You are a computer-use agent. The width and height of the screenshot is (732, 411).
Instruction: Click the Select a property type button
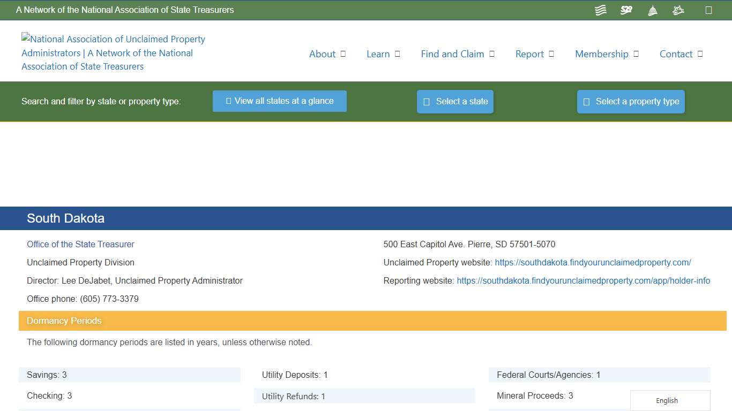pos(631,101)
